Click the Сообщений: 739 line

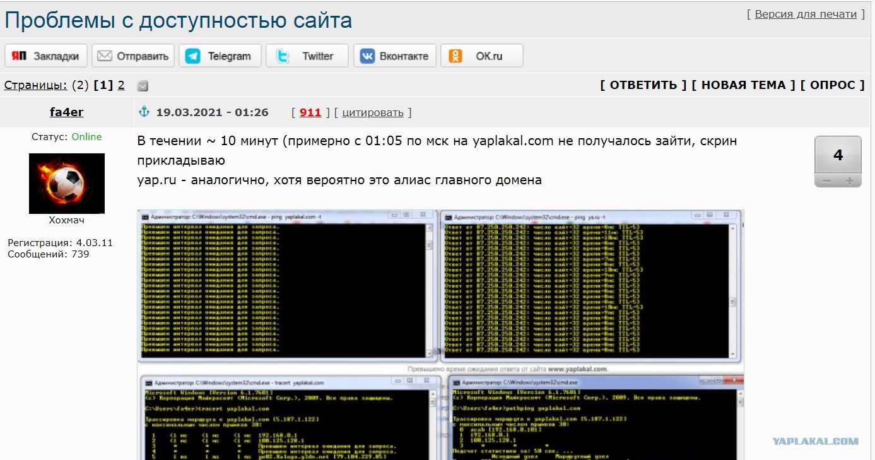click(x=49, y=254)
